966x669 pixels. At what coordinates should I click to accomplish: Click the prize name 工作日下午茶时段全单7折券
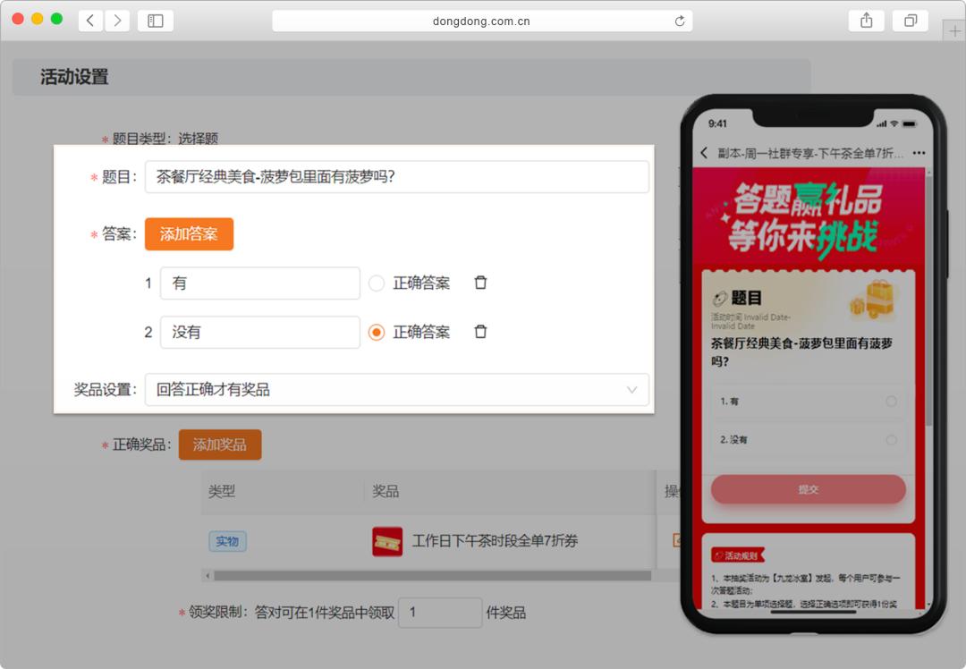click(x=495, y=541)
